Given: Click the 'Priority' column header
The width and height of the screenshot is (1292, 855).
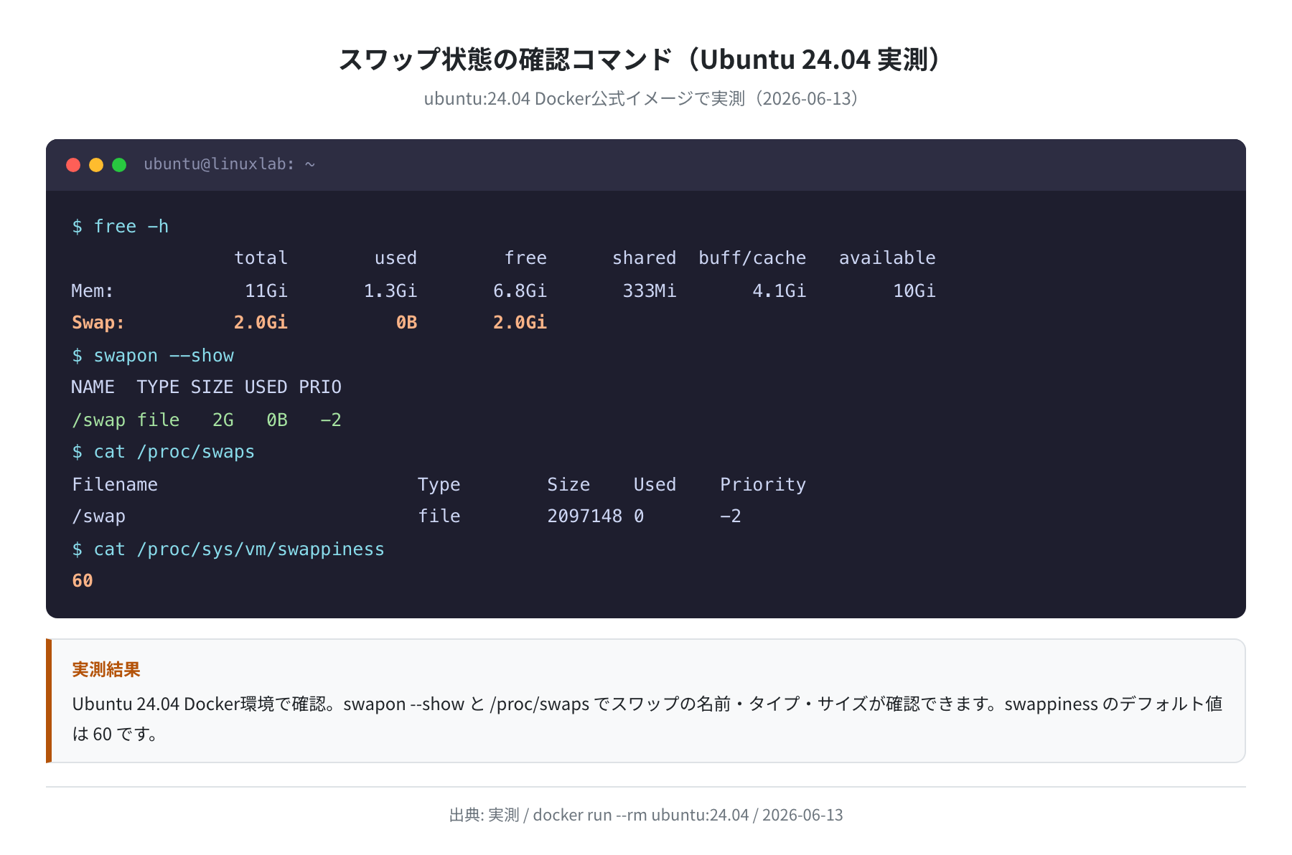Looking at the screenshot, I should click(763, 485).
